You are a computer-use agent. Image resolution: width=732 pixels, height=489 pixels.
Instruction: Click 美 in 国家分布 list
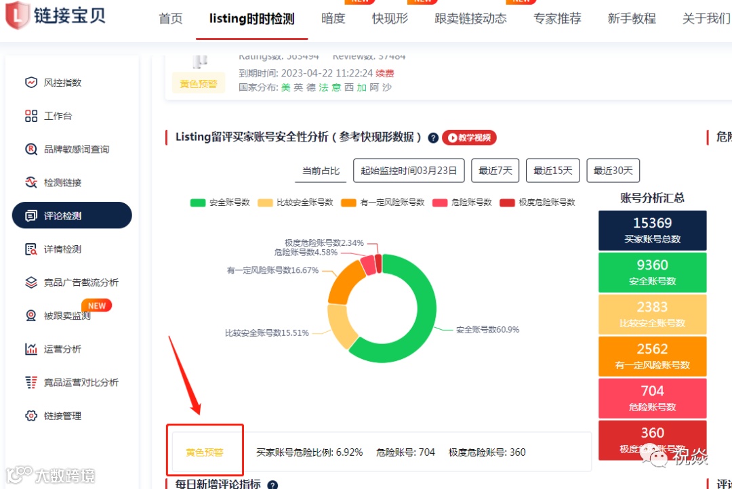(286, 88)
